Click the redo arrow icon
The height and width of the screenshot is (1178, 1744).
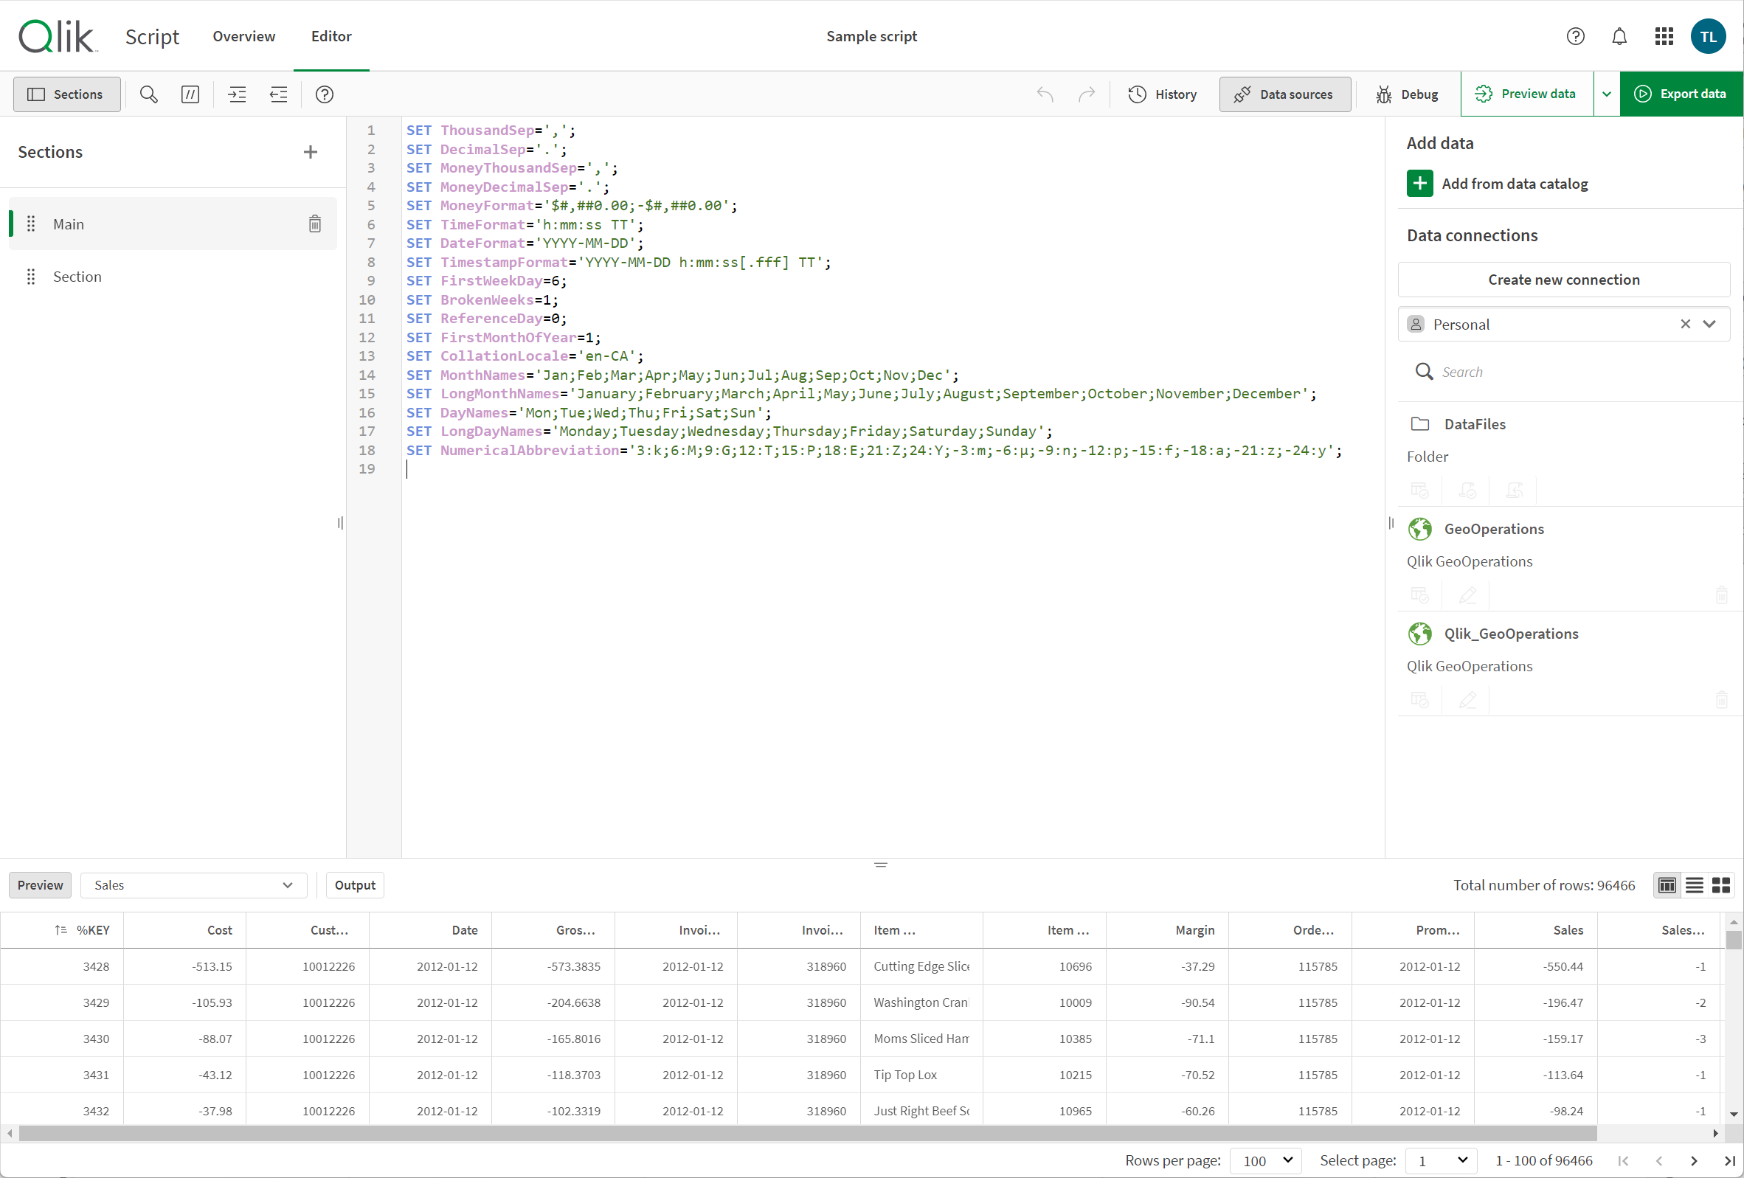(1085, 94)
